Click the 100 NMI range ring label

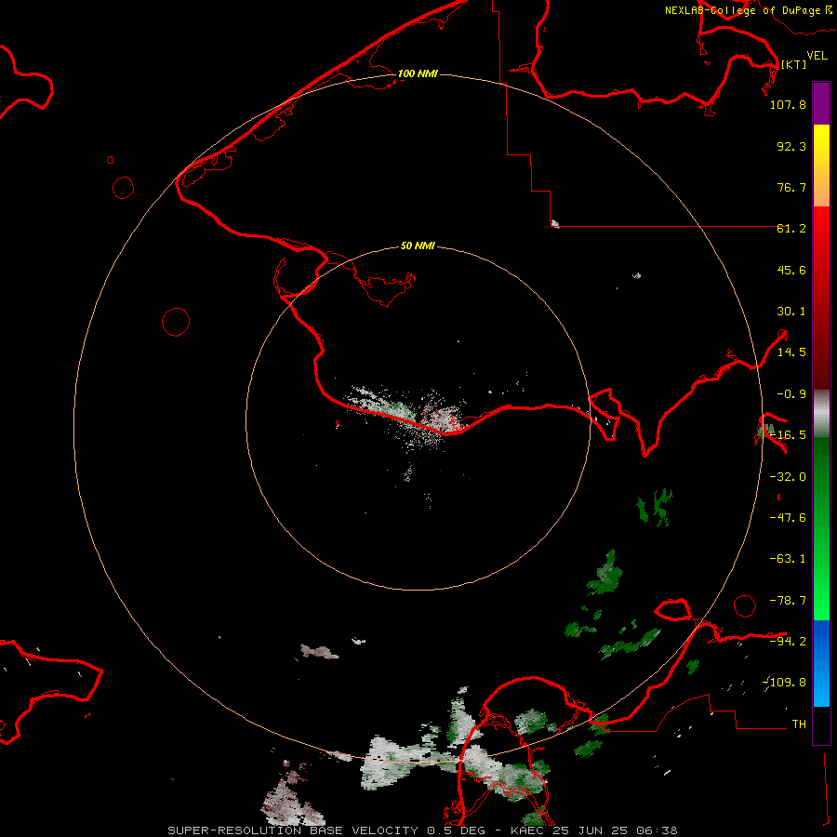tap(418, 73)
